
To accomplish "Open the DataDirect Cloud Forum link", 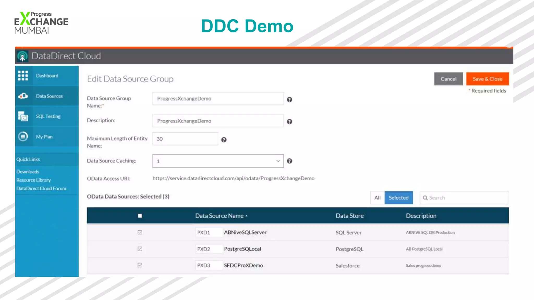I will pyautogui.click(x=41, y=188).
